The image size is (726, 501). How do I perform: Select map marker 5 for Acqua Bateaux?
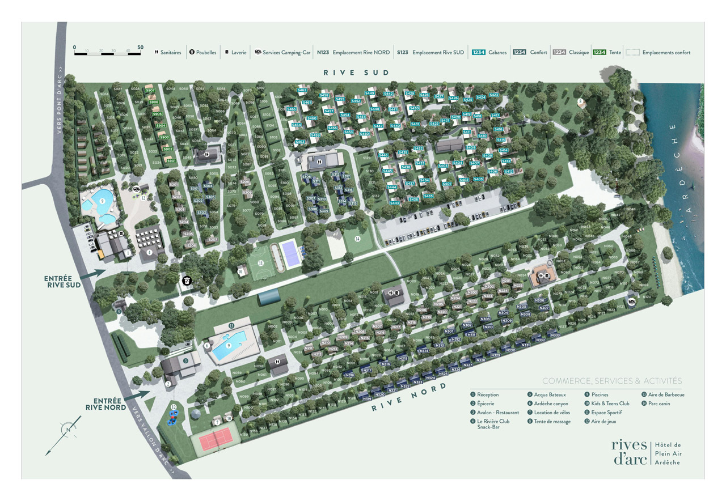tap(119, 311)
